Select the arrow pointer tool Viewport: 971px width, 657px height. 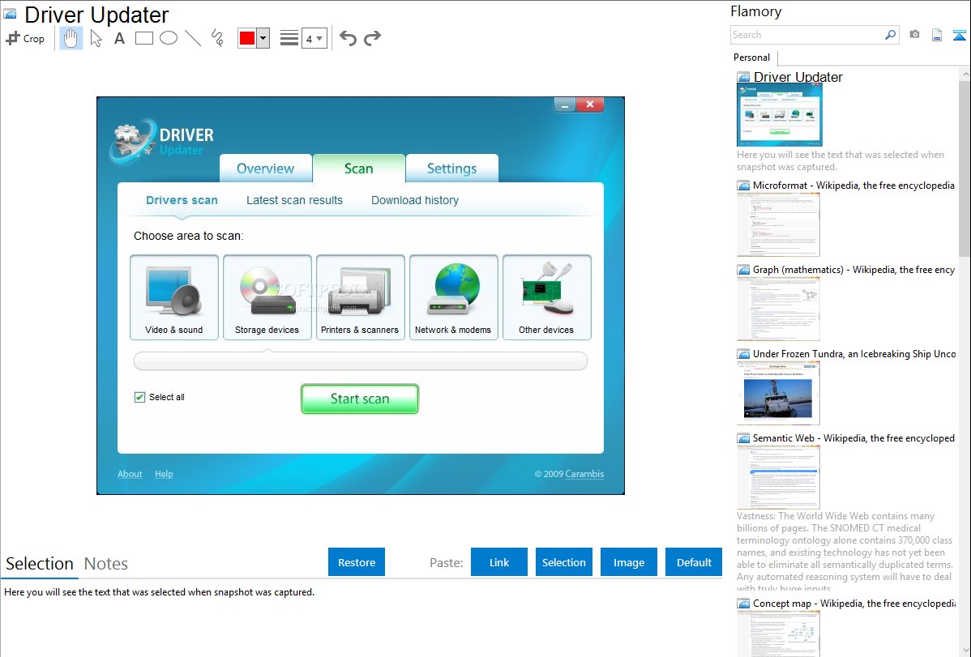96,38
